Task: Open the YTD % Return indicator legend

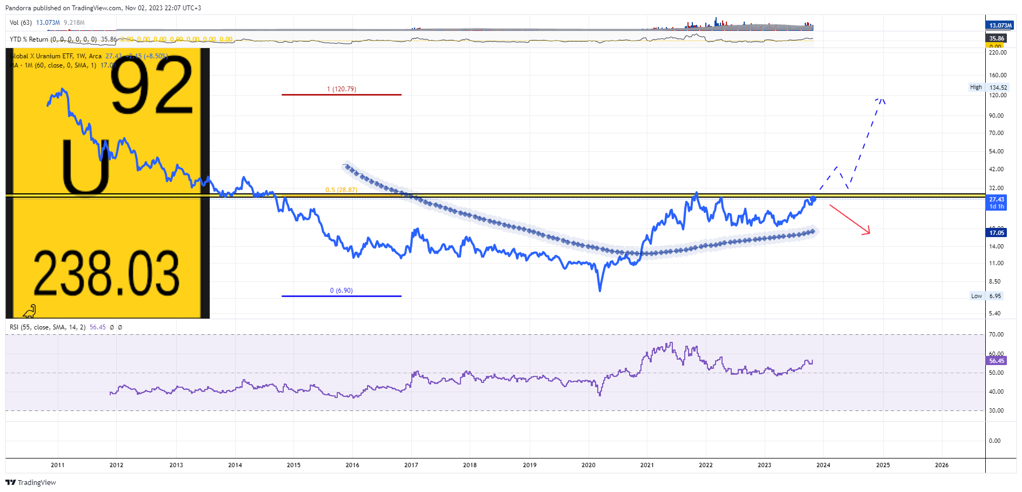Action: point(54,39)
